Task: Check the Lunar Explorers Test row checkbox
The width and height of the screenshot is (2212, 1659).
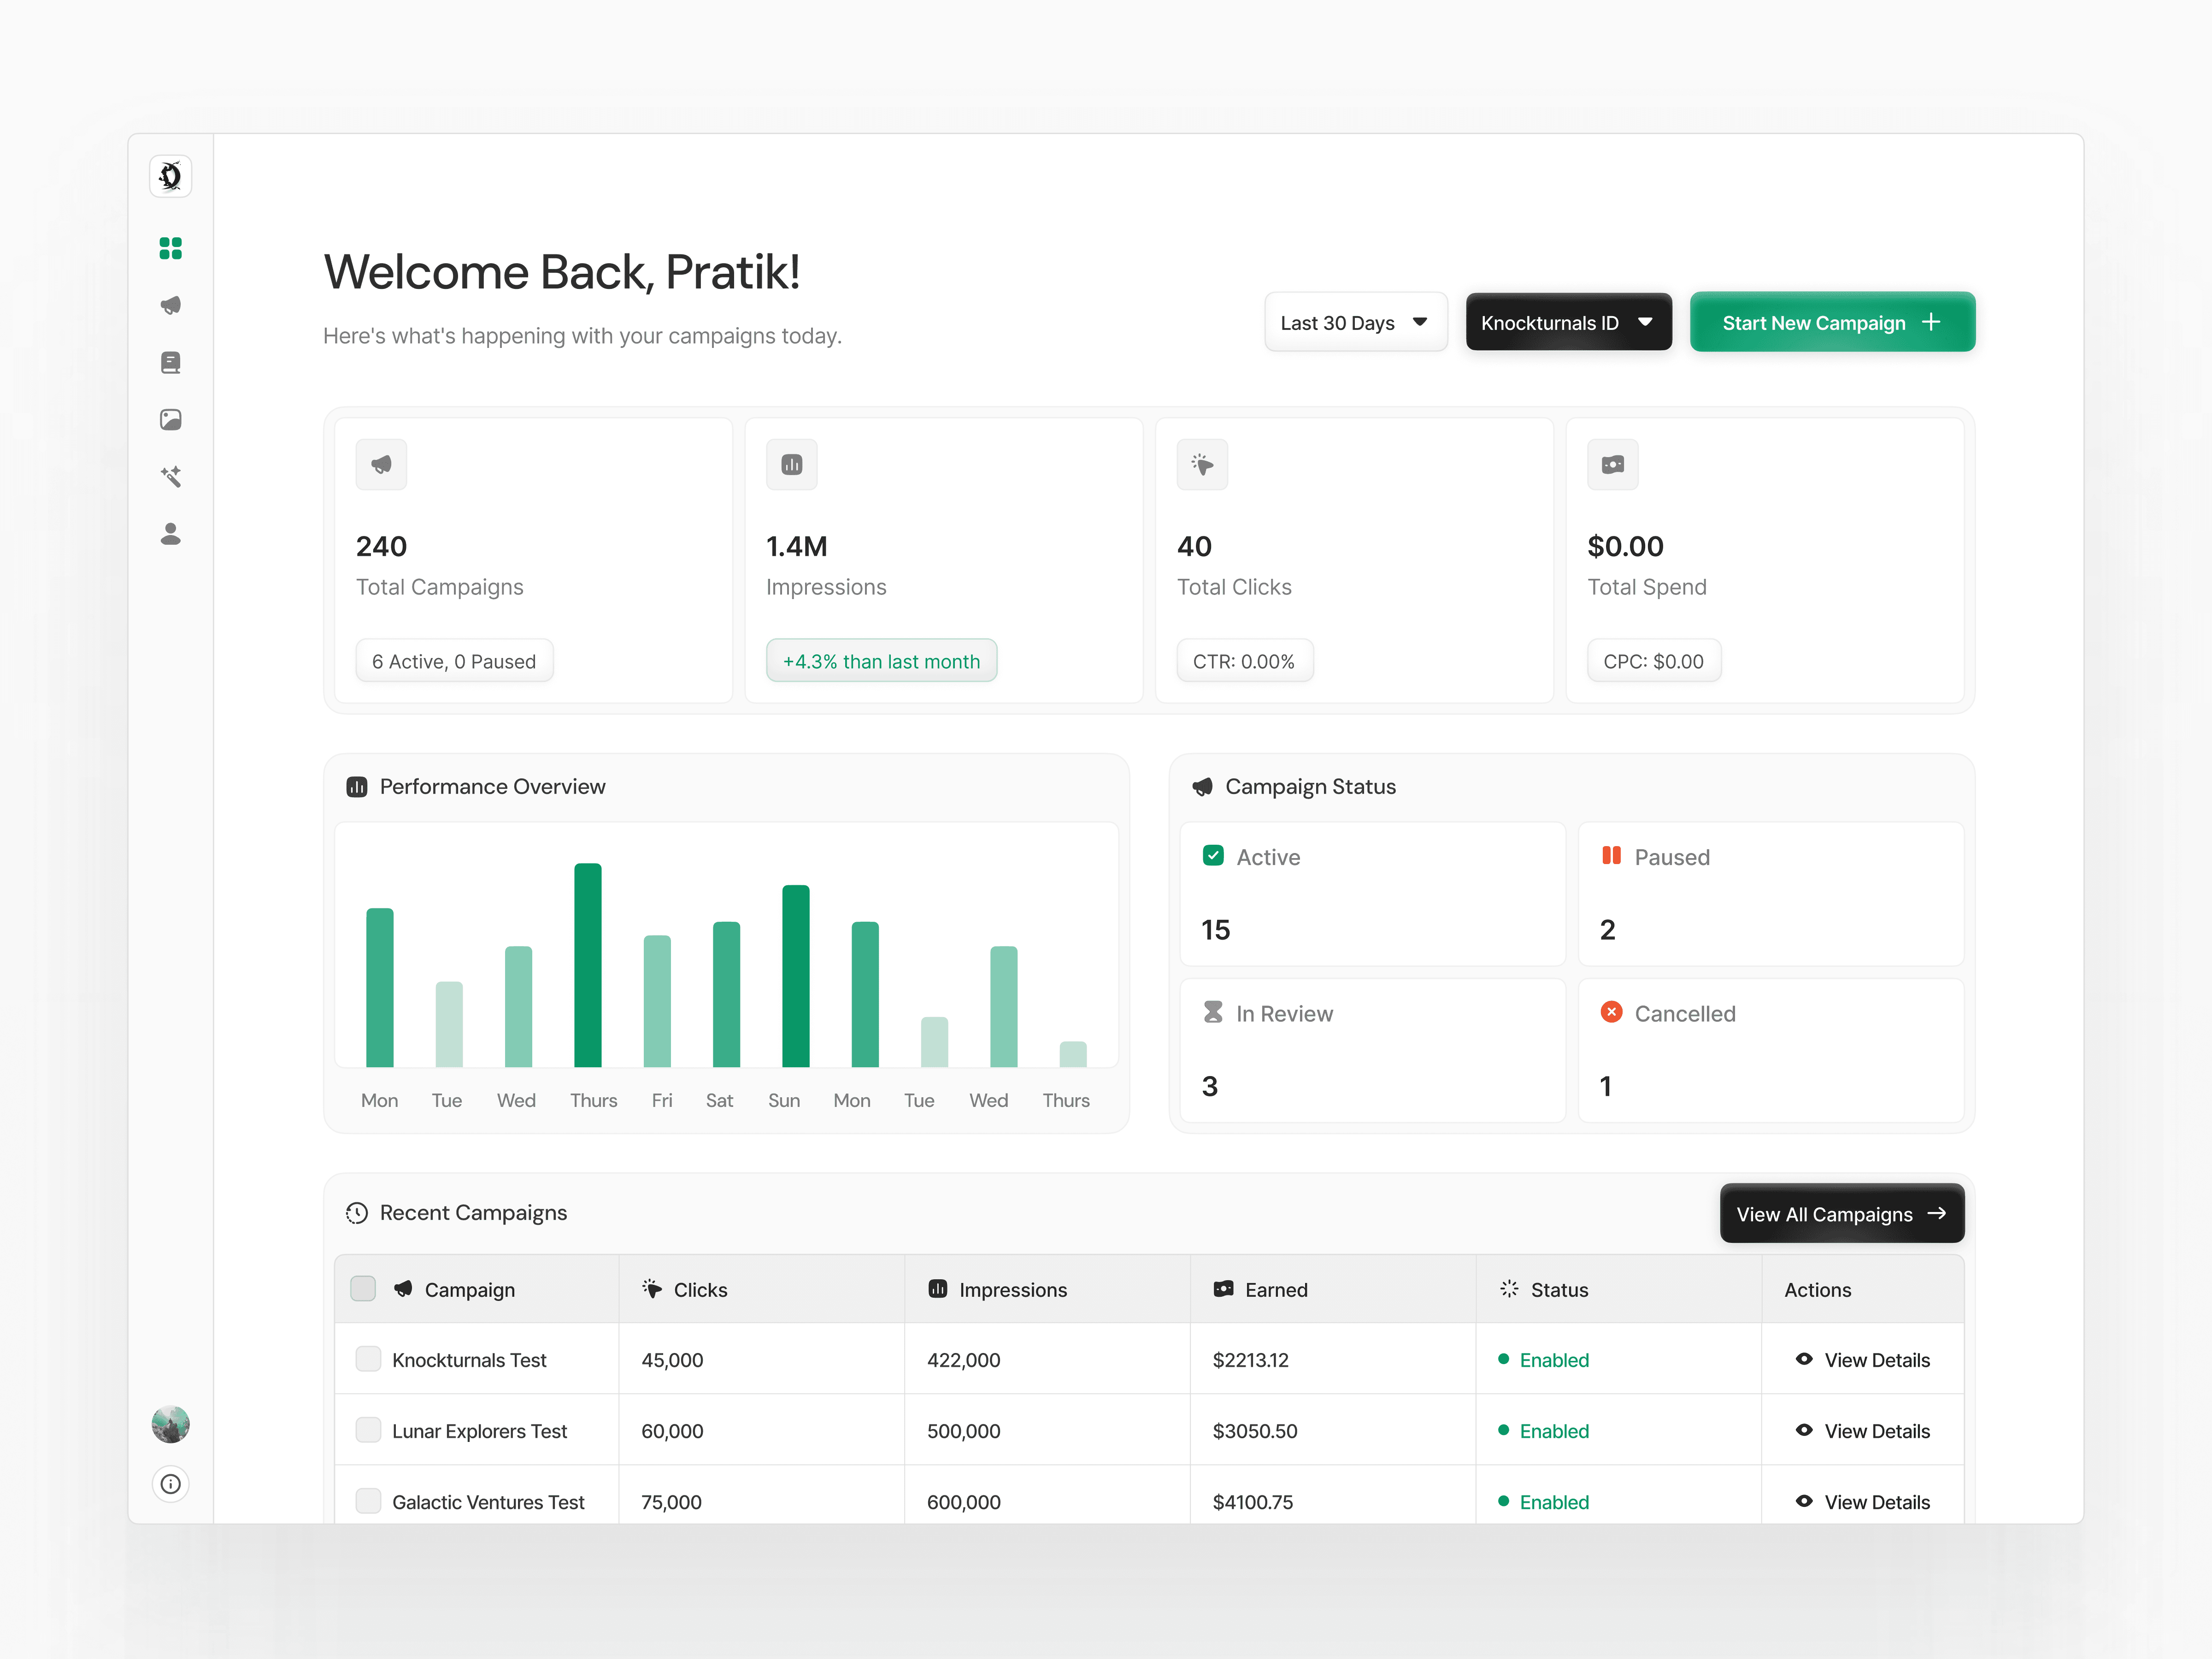Action: tap(368, 1430)
